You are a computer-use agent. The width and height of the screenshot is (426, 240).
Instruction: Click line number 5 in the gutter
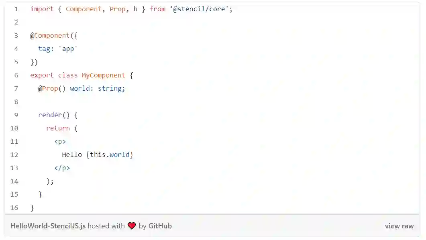(x=16, y=62)
